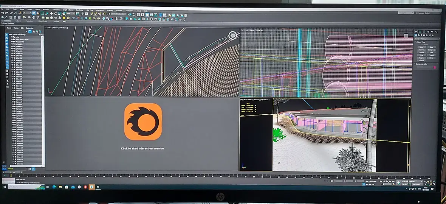Image resolution: width=446 pixels, height=204 pixels.
Task: Activate the Select and Link tool
Action: (x=11, y=13)
